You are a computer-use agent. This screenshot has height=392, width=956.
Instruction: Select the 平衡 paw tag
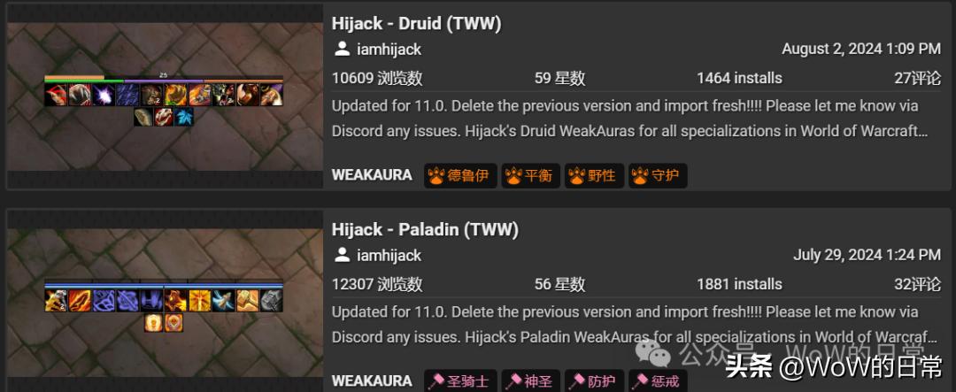coord(530,176)
